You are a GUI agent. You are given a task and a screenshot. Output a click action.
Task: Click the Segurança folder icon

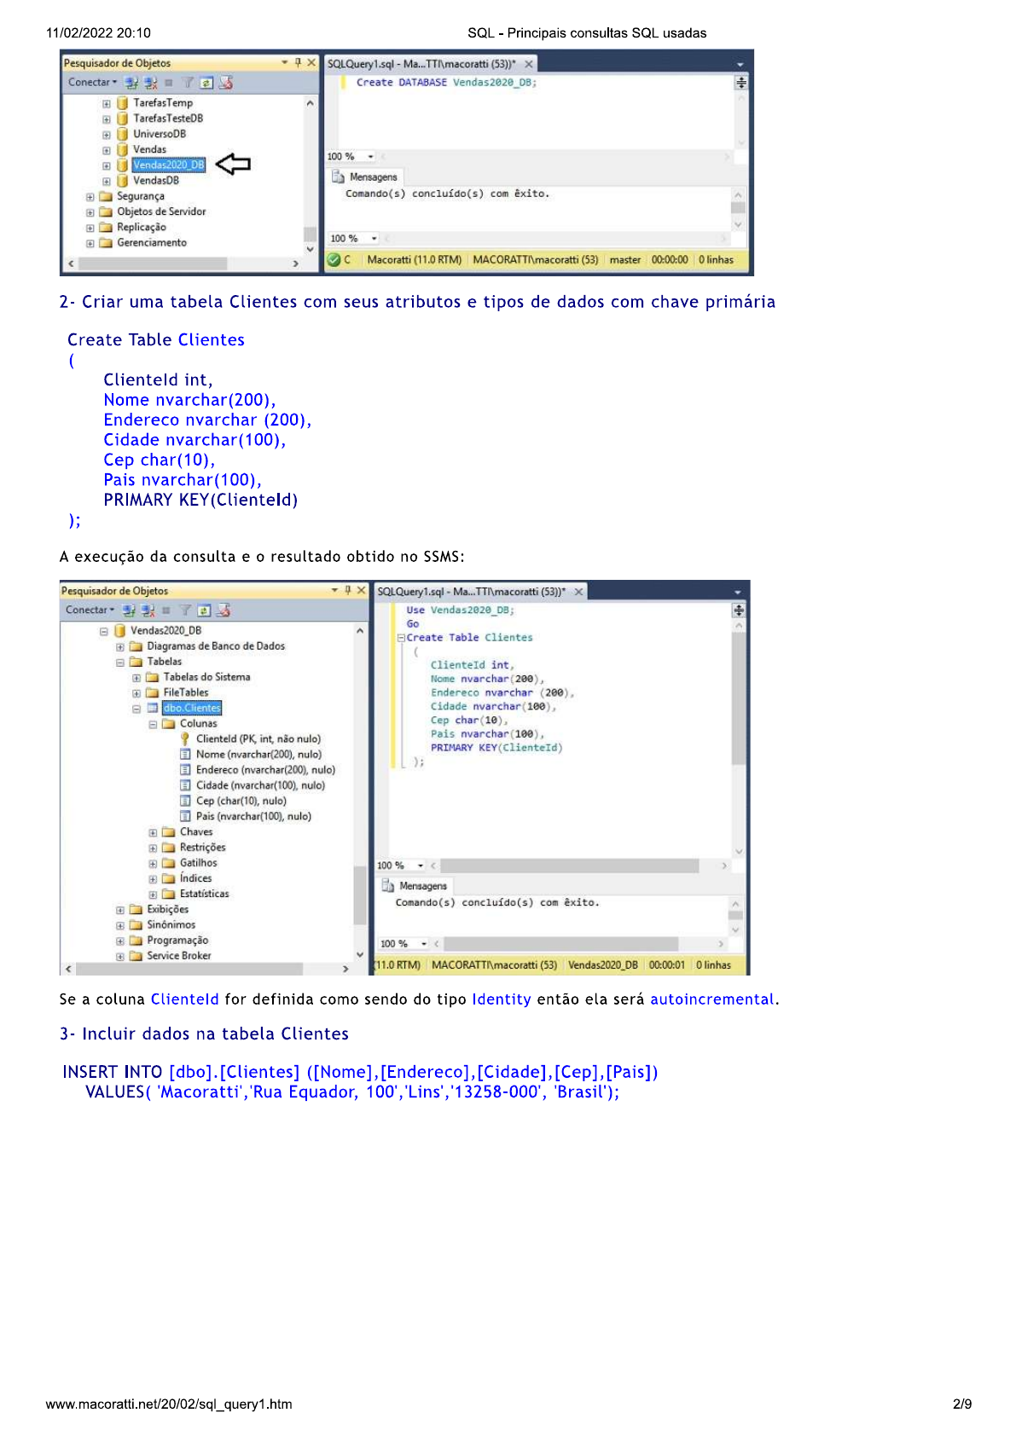(106, 196)
